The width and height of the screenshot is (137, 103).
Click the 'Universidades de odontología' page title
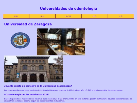tap(68, 9)
